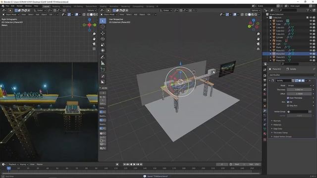The image size is (317, 178).
Task: Select the Cursor tool in main viewport toolbar
Action: click(103, 27)
